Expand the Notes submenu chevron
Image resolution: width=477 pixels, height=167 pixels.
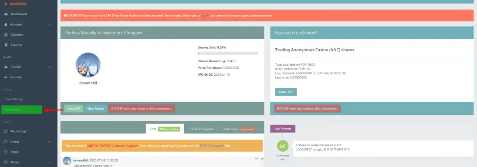coord(50,163)
